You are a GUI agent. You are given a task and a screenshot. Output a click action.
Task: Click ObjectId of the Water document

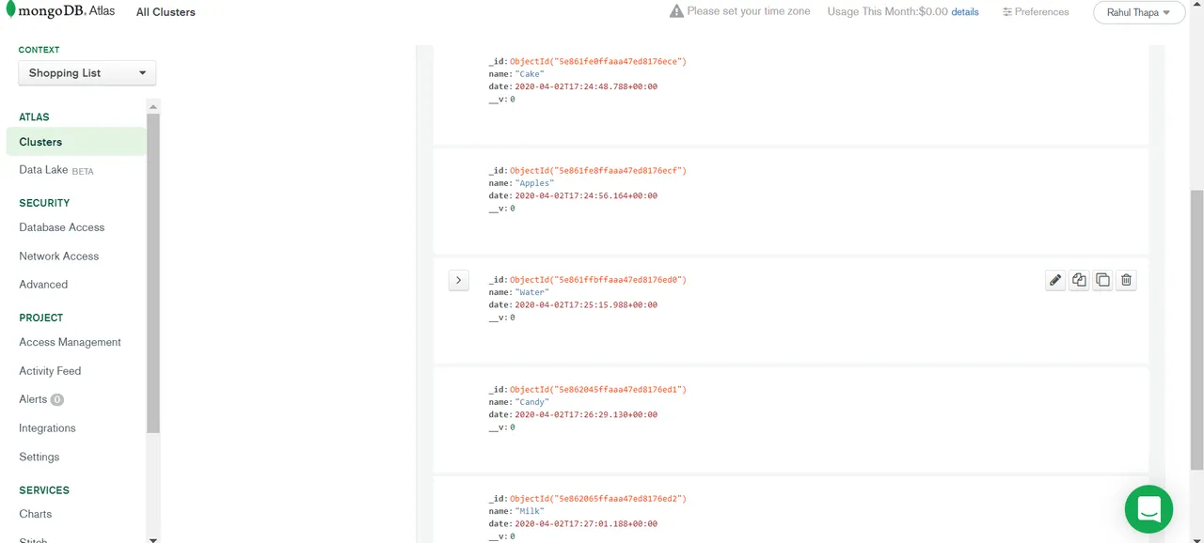[x=598, y=280]
